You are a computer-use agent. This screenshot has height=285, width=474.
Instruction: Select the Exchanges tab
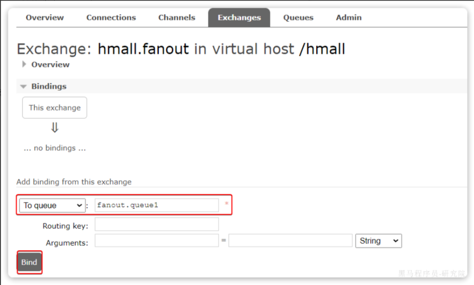click(239, 18)
